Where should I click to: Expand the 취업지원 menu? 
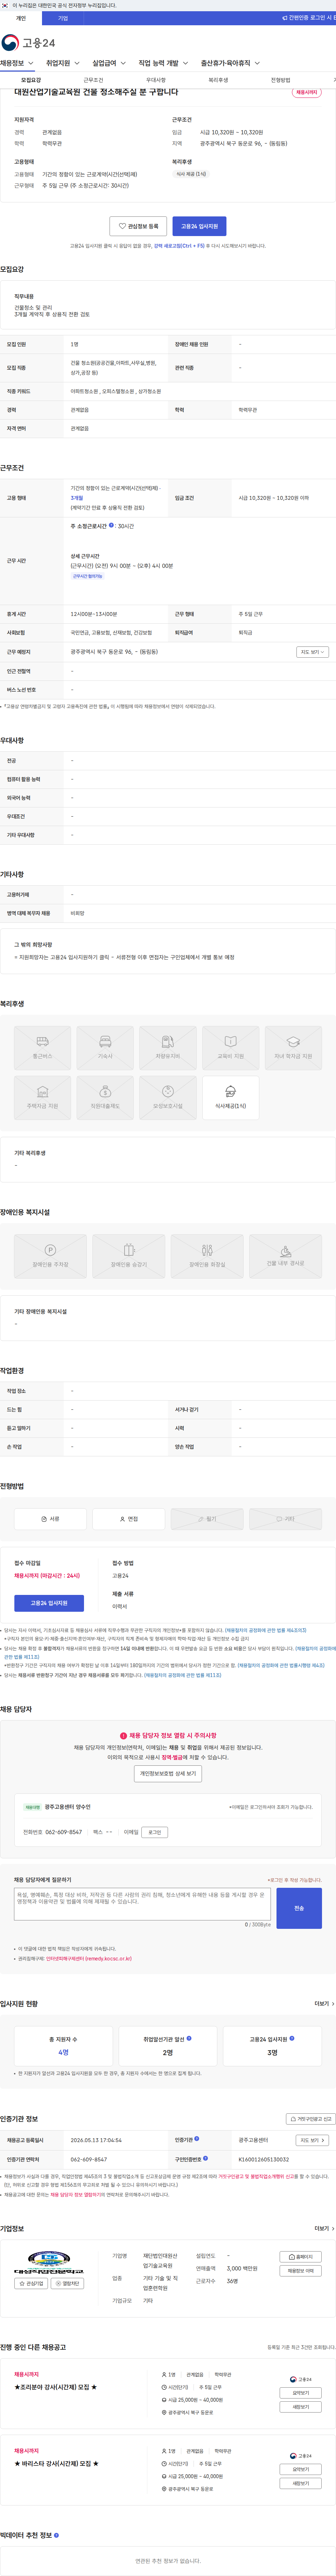tap(63, 63)
